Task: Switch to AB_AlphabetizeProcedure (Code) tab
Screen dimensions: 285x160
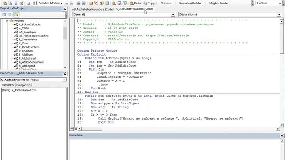Action: pyautogui.click(x=93, y=9)
